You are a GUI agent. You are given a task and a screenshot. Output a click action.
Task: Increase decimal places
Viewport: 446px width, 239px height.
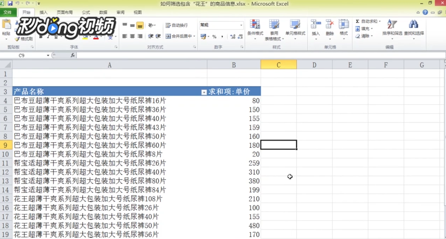(x=233, y=37)
